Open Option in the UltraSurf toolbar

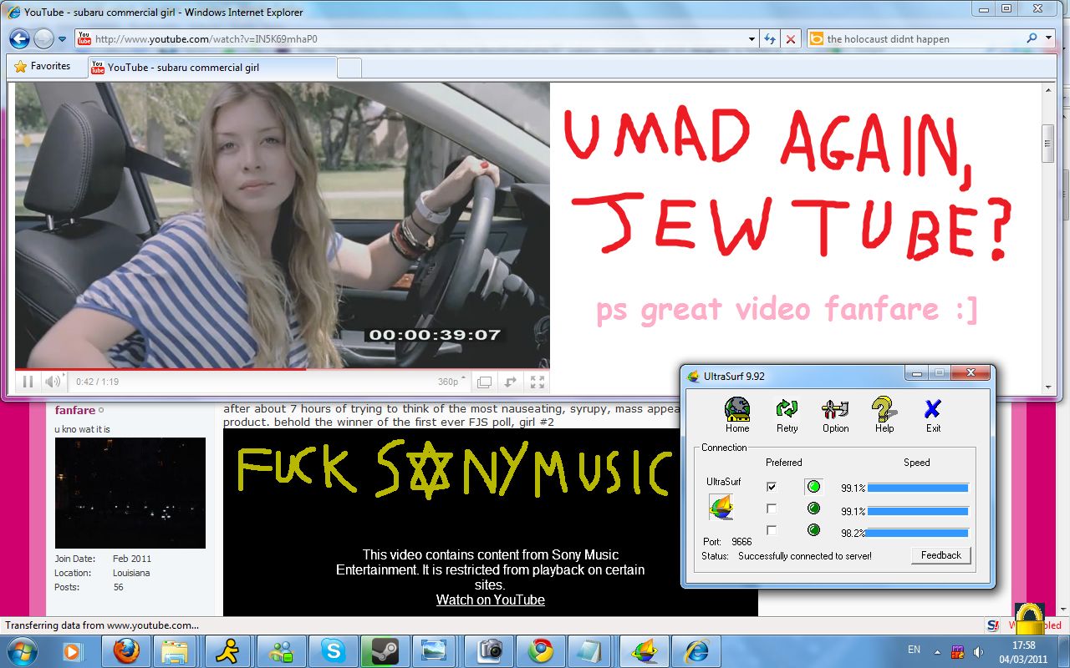[x=835, y=415]
